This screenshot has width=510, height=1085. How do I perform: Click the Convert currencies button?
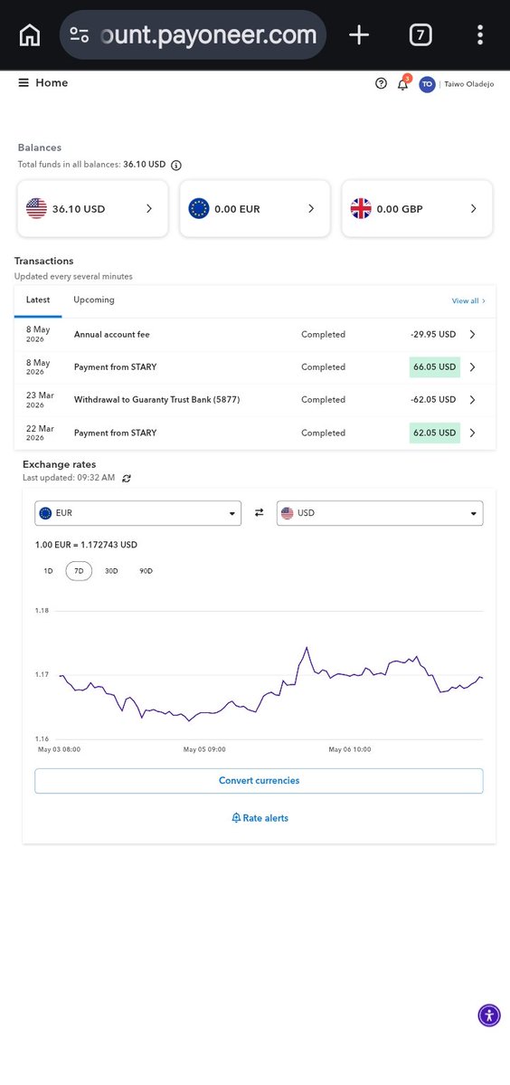coord(260,781)
